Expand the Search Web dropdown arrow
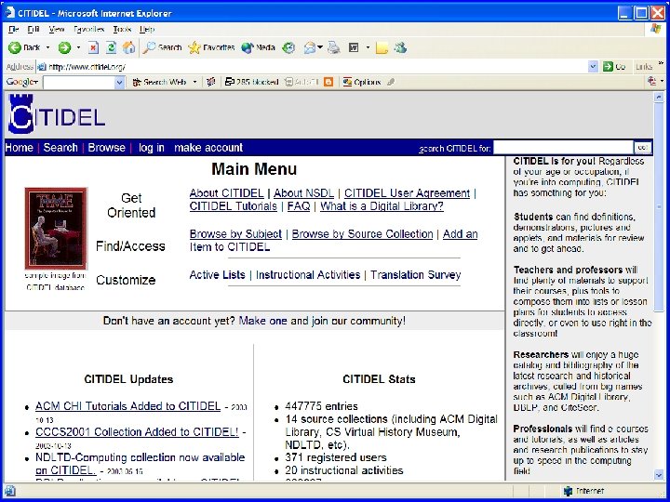The height and width of the screenshot is (502, 670). pos(194,82)
